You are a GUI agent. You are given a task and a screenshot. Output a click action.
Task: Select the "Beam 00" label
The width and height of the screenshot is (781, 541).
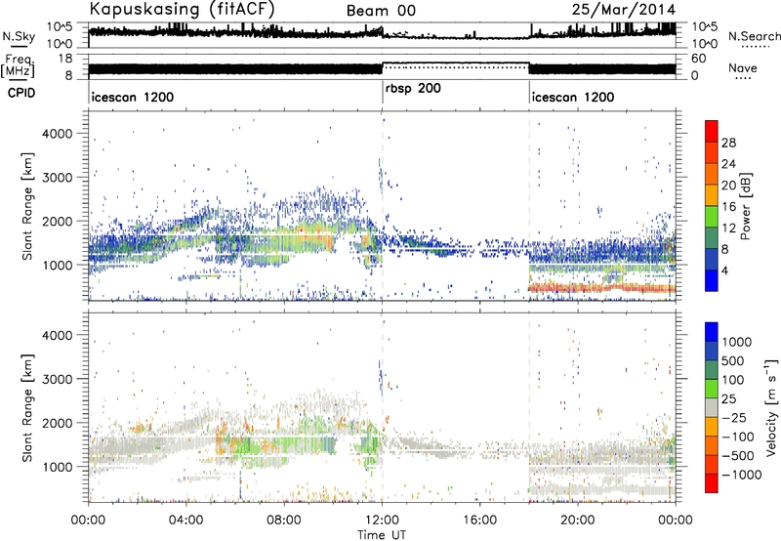click(x=381, y=11)
